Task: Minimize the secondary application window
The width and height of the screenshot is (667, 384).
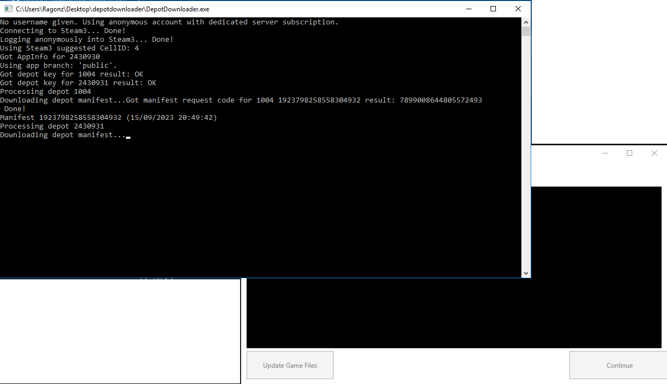Action: pos(605,153)
